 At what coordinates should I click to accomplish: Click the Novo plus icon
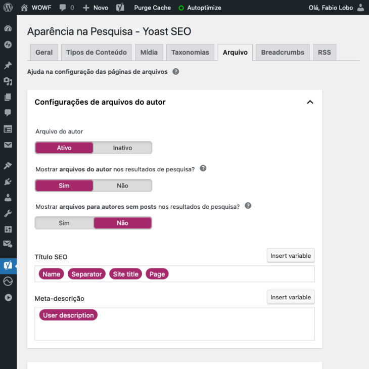pyautogui.click(x=86, y=8)
